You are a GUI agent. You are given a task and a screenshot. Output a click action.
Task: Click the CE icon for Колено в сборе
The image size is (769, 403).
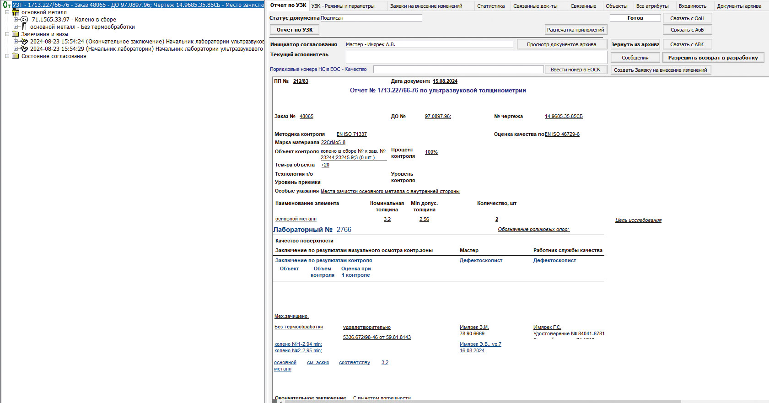click(x=24, y=20)
